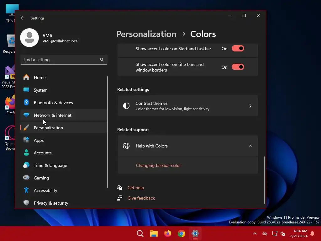Click the Accessibility figure icon
Image resolution: width=321 pixels, height=241 pixels.
(26, 190)
